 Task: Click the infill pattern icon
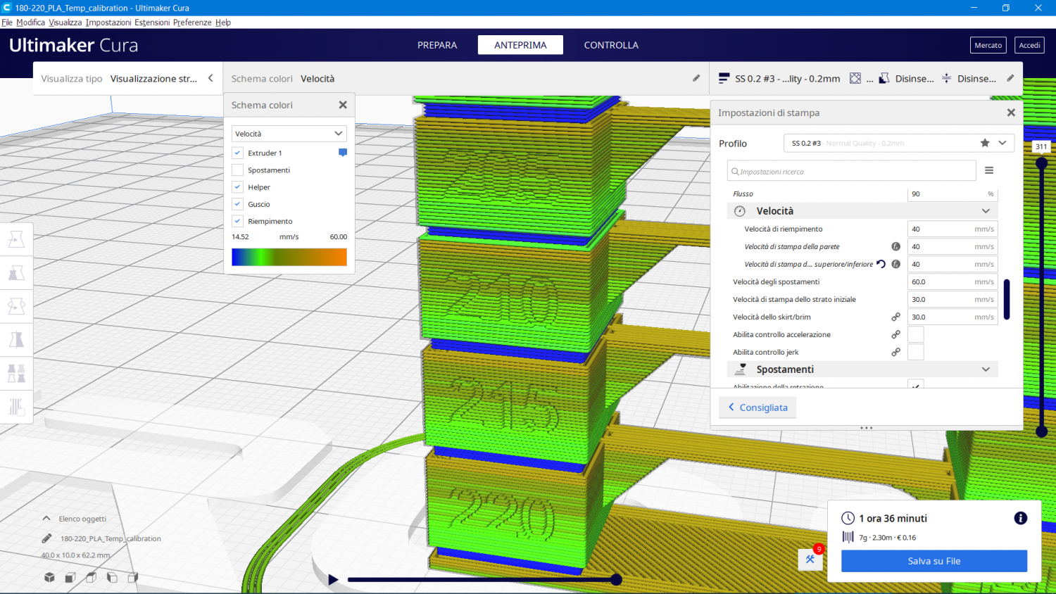(855, 78)
